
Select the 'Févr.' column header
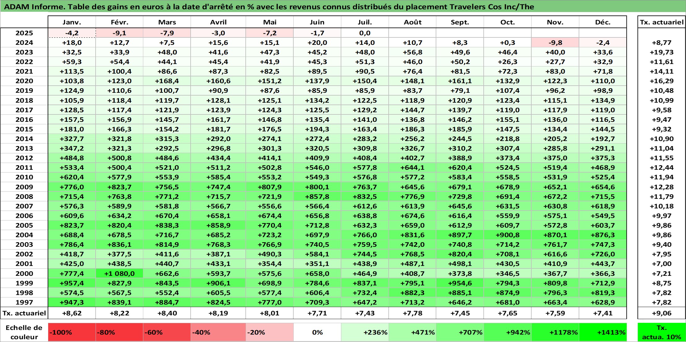pyautogui.click(x=119, y=22)
